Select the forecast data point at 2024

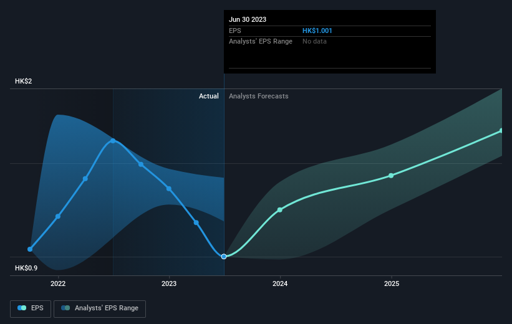click(x=280, y=210)
